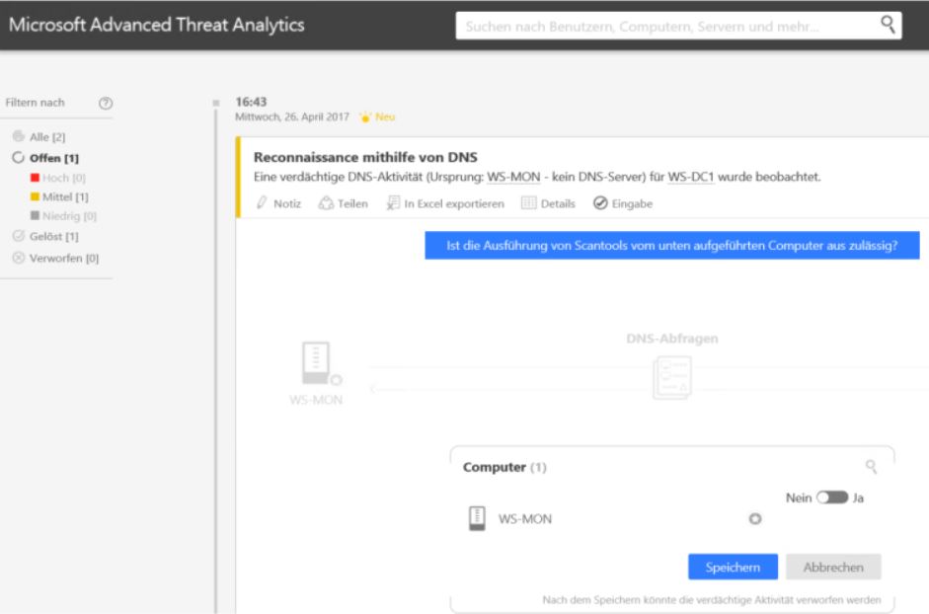Click the DNS-Abfragen label

[672, 339]
